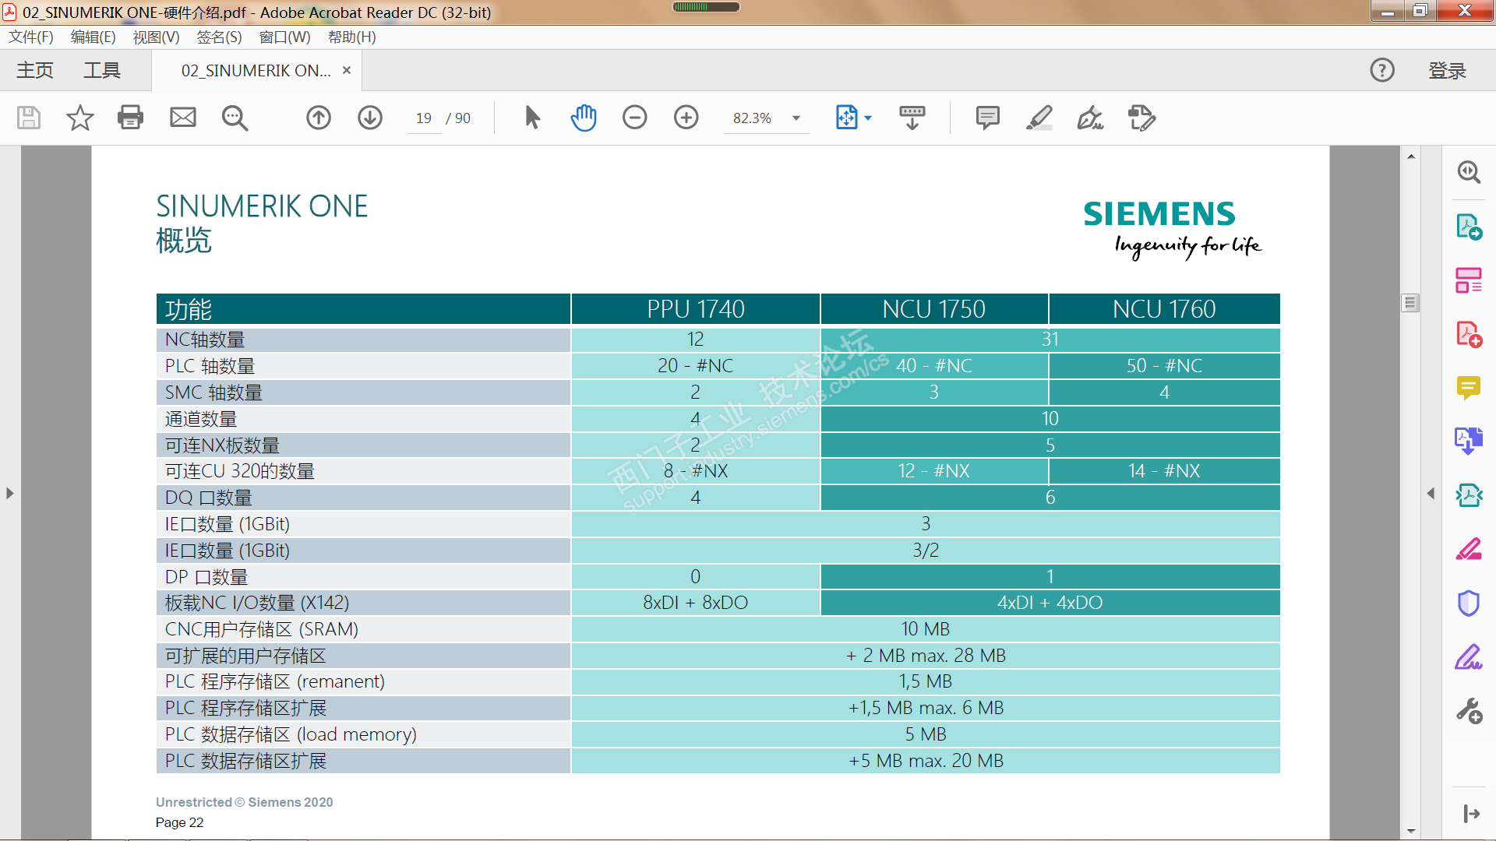Send file by email envelope icon
Screen dimensions: 1496x841
[x=183, y=118]
